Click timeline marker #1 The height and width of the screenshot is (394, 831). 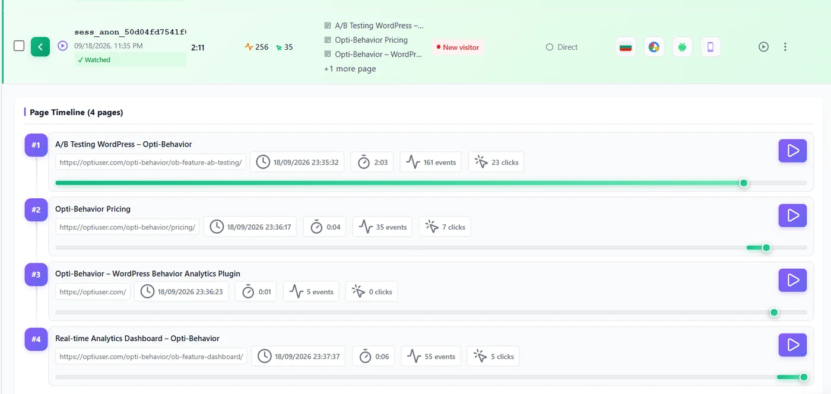(x=36, y=145)
